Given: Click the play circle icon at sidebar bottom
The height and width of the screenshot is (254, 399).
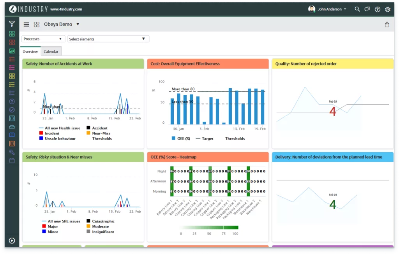Looking at the screenshot, I should pos(12,240).
